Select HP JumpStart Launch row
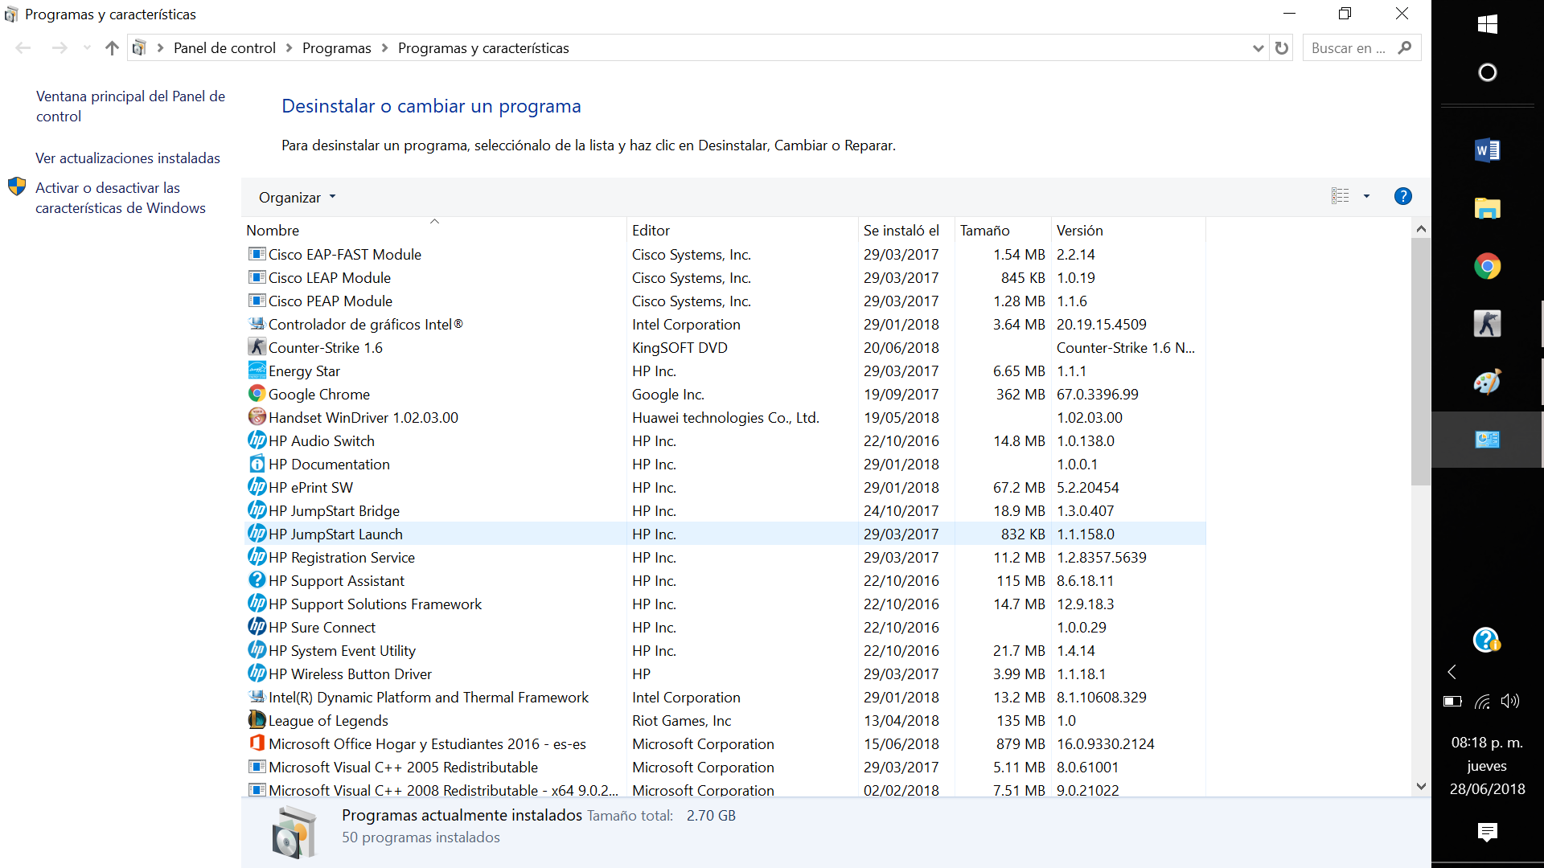This screenshot has height=868, width=1544. click(x=724, y=534)
